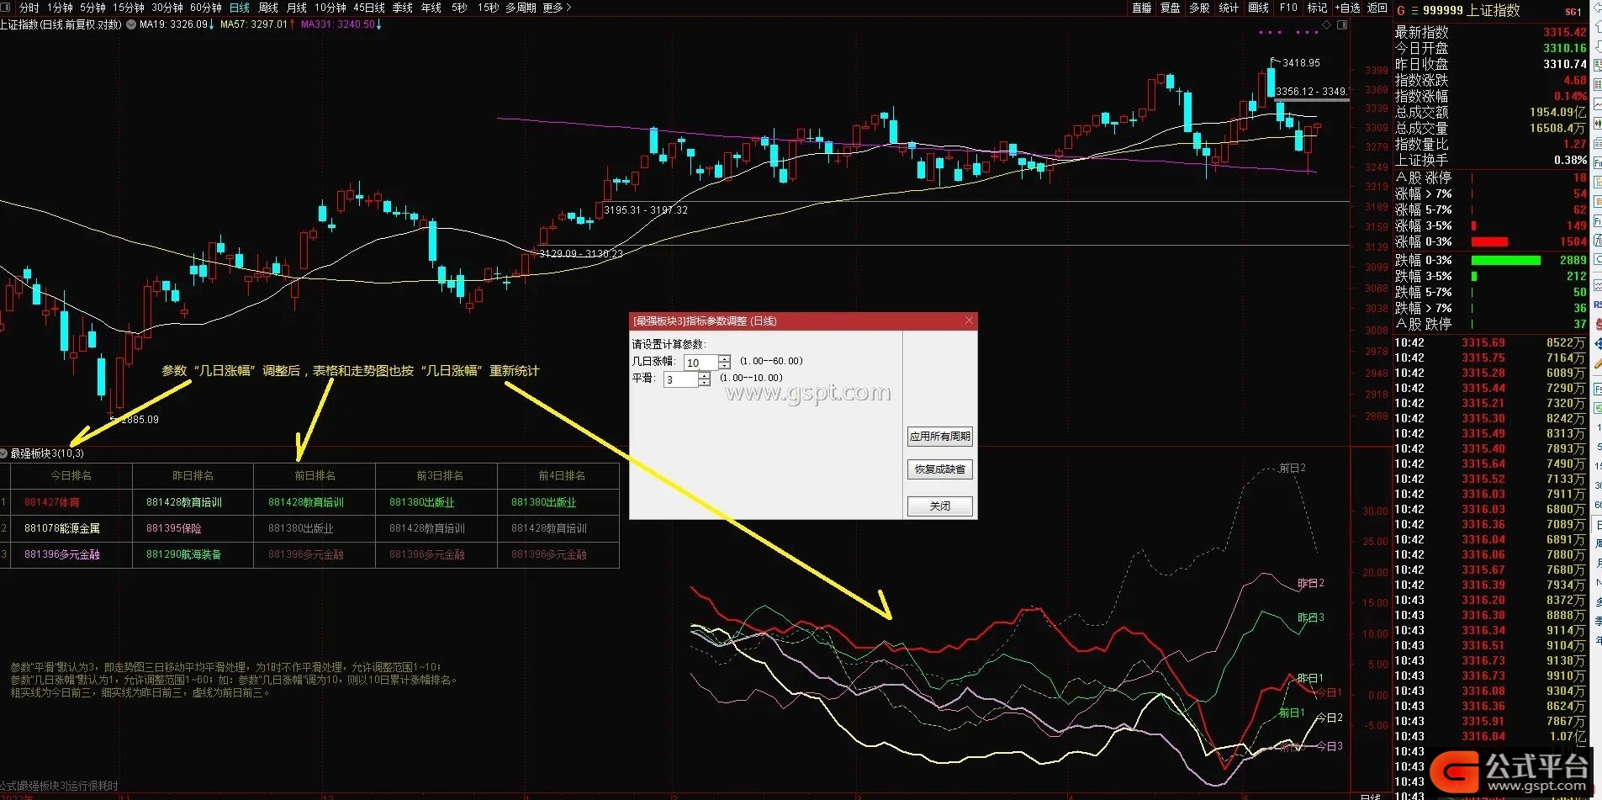Click the 今日排名 column header
Viewport: 1602px width, 800px height.
[x=71, y=475]
